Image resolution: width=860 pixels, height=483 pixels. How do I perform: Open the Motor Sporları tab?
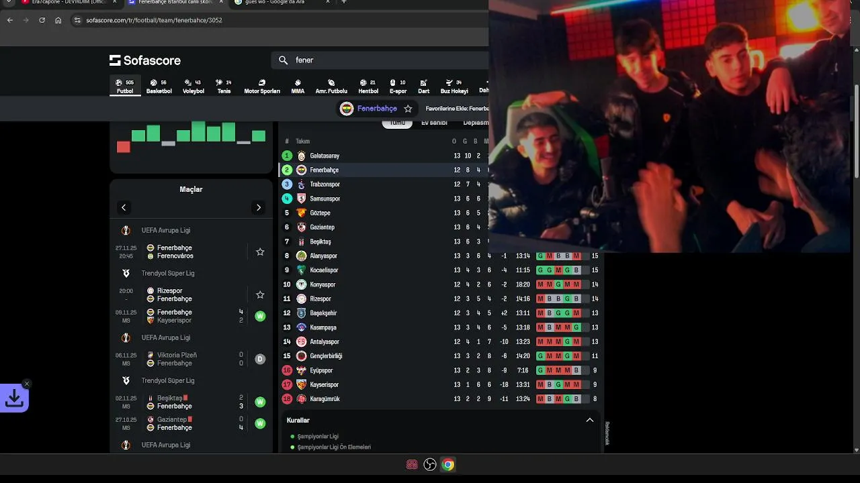[x=262, y=87]
